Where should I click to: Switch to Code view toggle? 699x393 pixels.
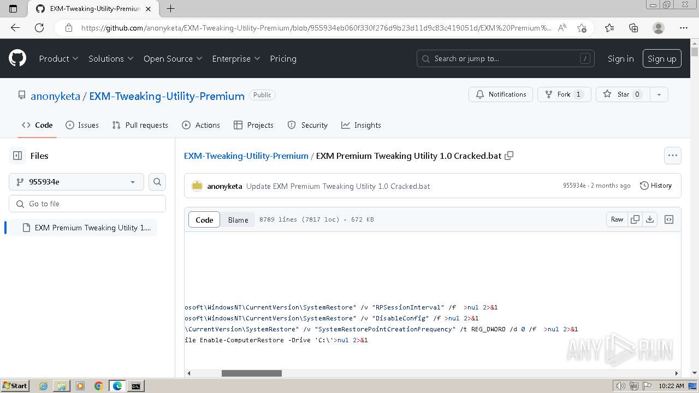click(204, 219)
